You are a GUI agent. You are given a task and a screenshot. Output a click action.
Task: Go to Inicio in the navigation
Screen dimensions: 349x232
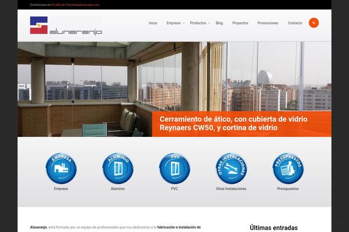pyautogui.click(x=153, y=23)
